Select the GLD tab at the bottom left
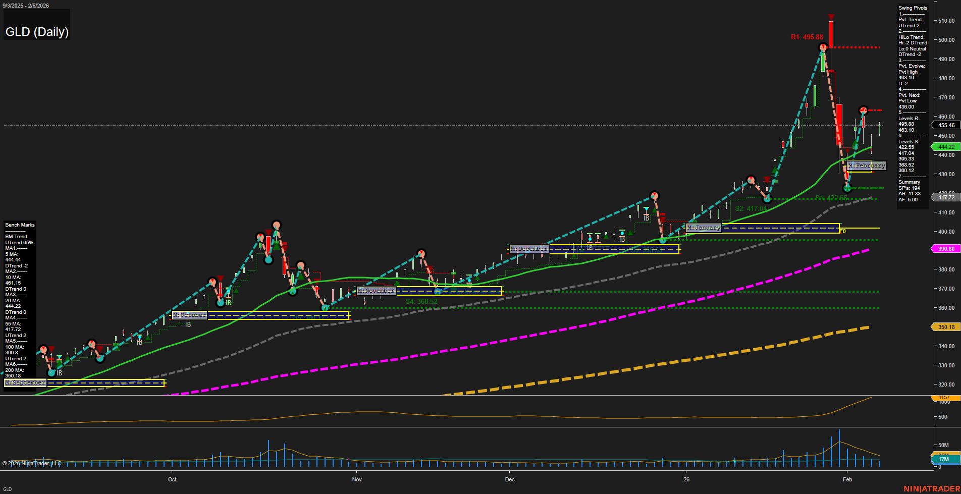The width and height of the screenshot is (961, 494). (8, 488)
